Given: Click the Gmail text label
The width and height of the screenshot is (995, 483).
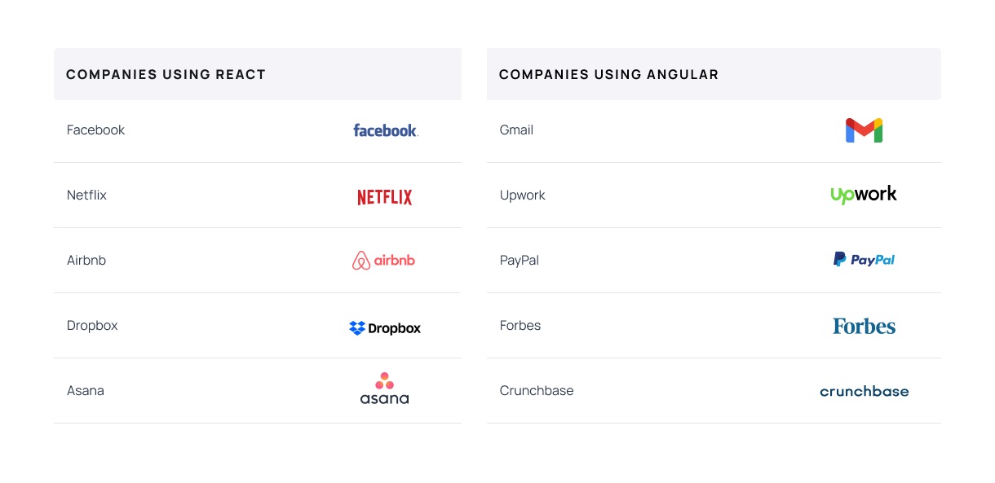Looking at the screenshot, I should (516, 130).
